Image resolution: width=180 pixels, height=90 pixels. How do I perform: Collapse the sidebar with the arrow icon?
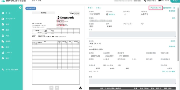tap(20, 7)
